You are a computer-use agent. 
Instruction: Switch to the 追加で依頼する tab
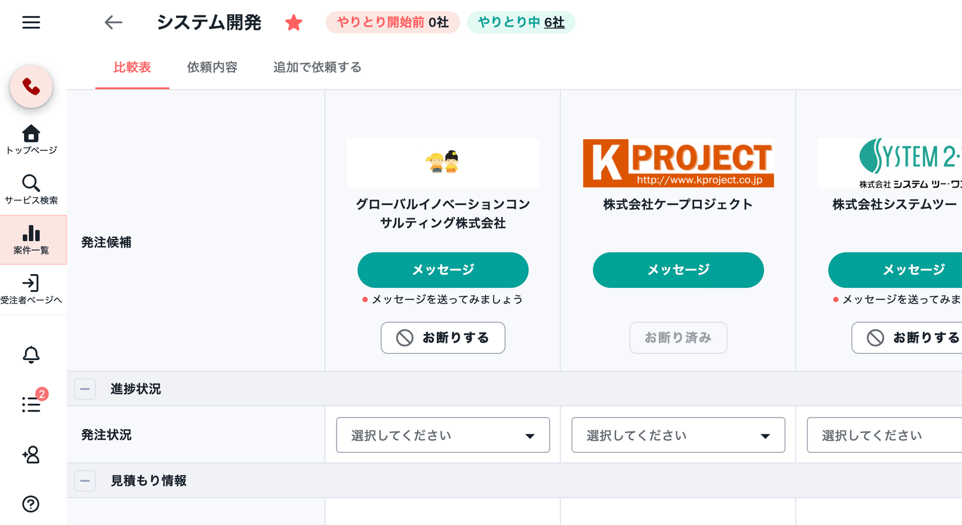(x=317, y=67)
